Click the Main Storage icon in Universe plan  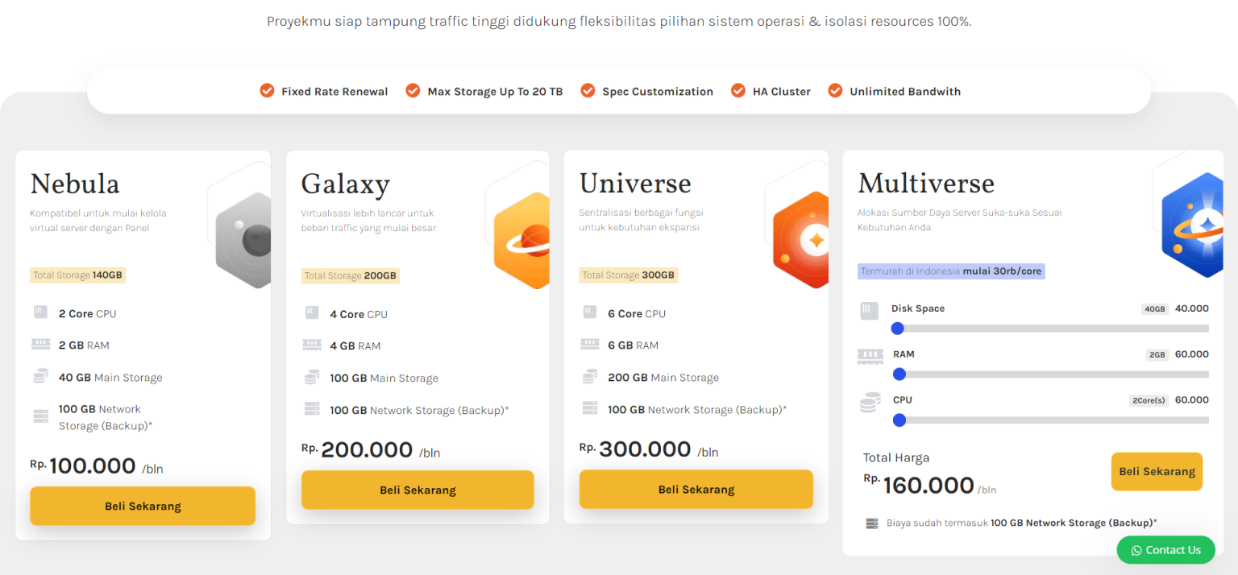pos(590,376)
